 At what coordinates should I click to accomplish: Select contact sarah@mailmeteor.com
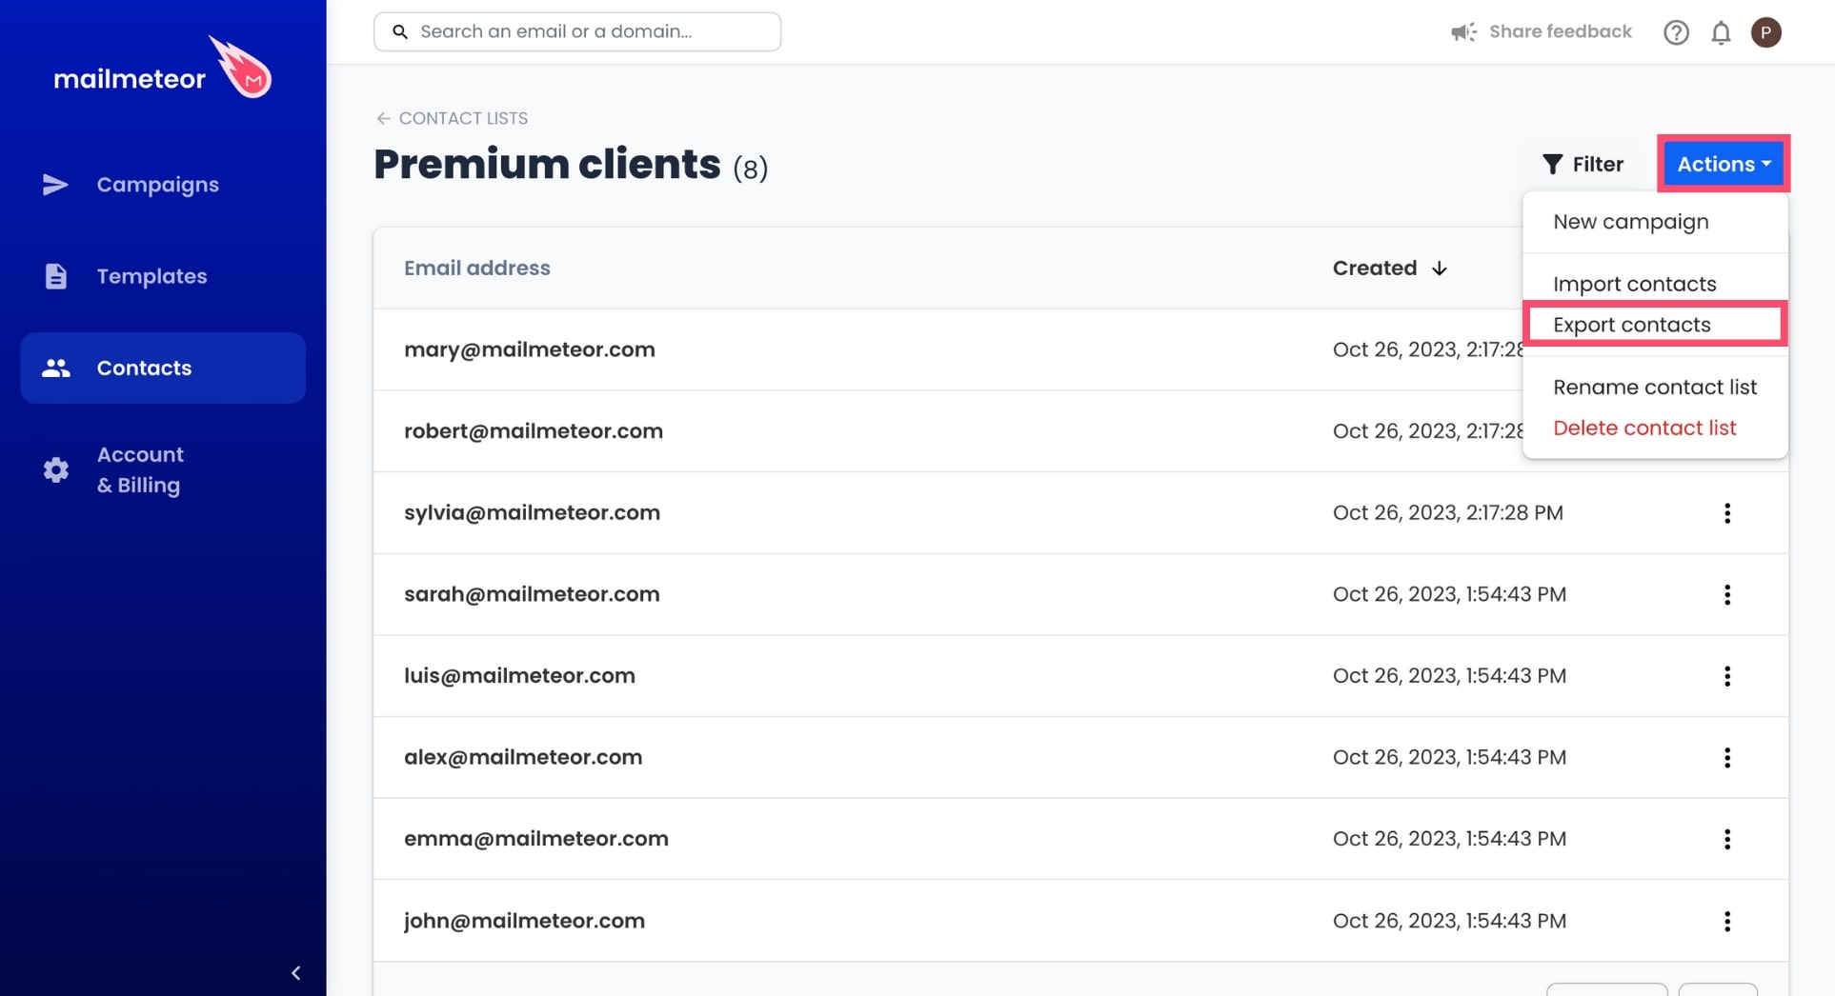tap(532, 594)
